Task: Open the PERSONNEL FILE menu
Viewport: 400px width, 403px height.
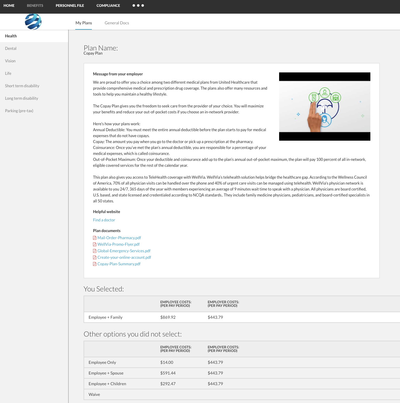Action: 70,5
